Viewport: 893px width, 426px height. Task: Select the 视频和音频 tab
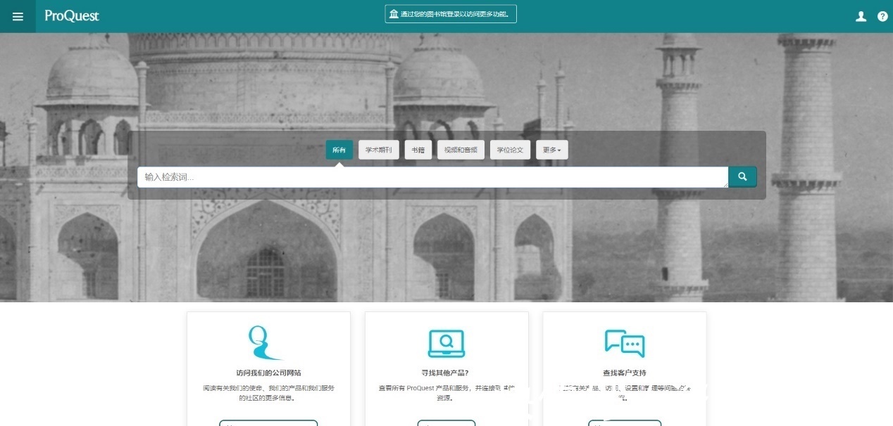[x=461, y=150]
